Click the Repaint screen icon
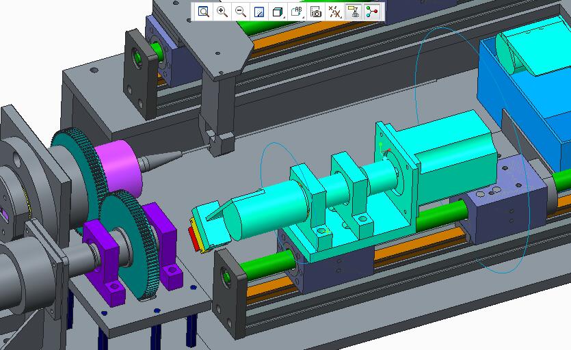Image resolution: width=571 pixels, height=350 pixels. pos(259,12)
